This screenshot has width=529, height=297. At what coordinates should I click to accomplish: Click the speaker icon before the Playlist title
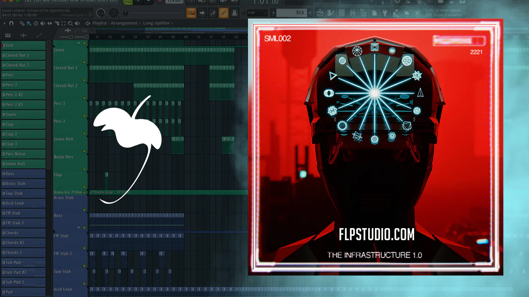88,23
